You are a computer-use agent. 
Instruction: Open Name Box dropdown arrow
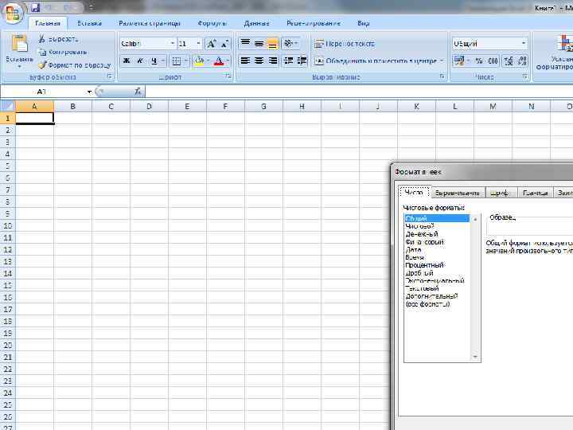(89, 92)
